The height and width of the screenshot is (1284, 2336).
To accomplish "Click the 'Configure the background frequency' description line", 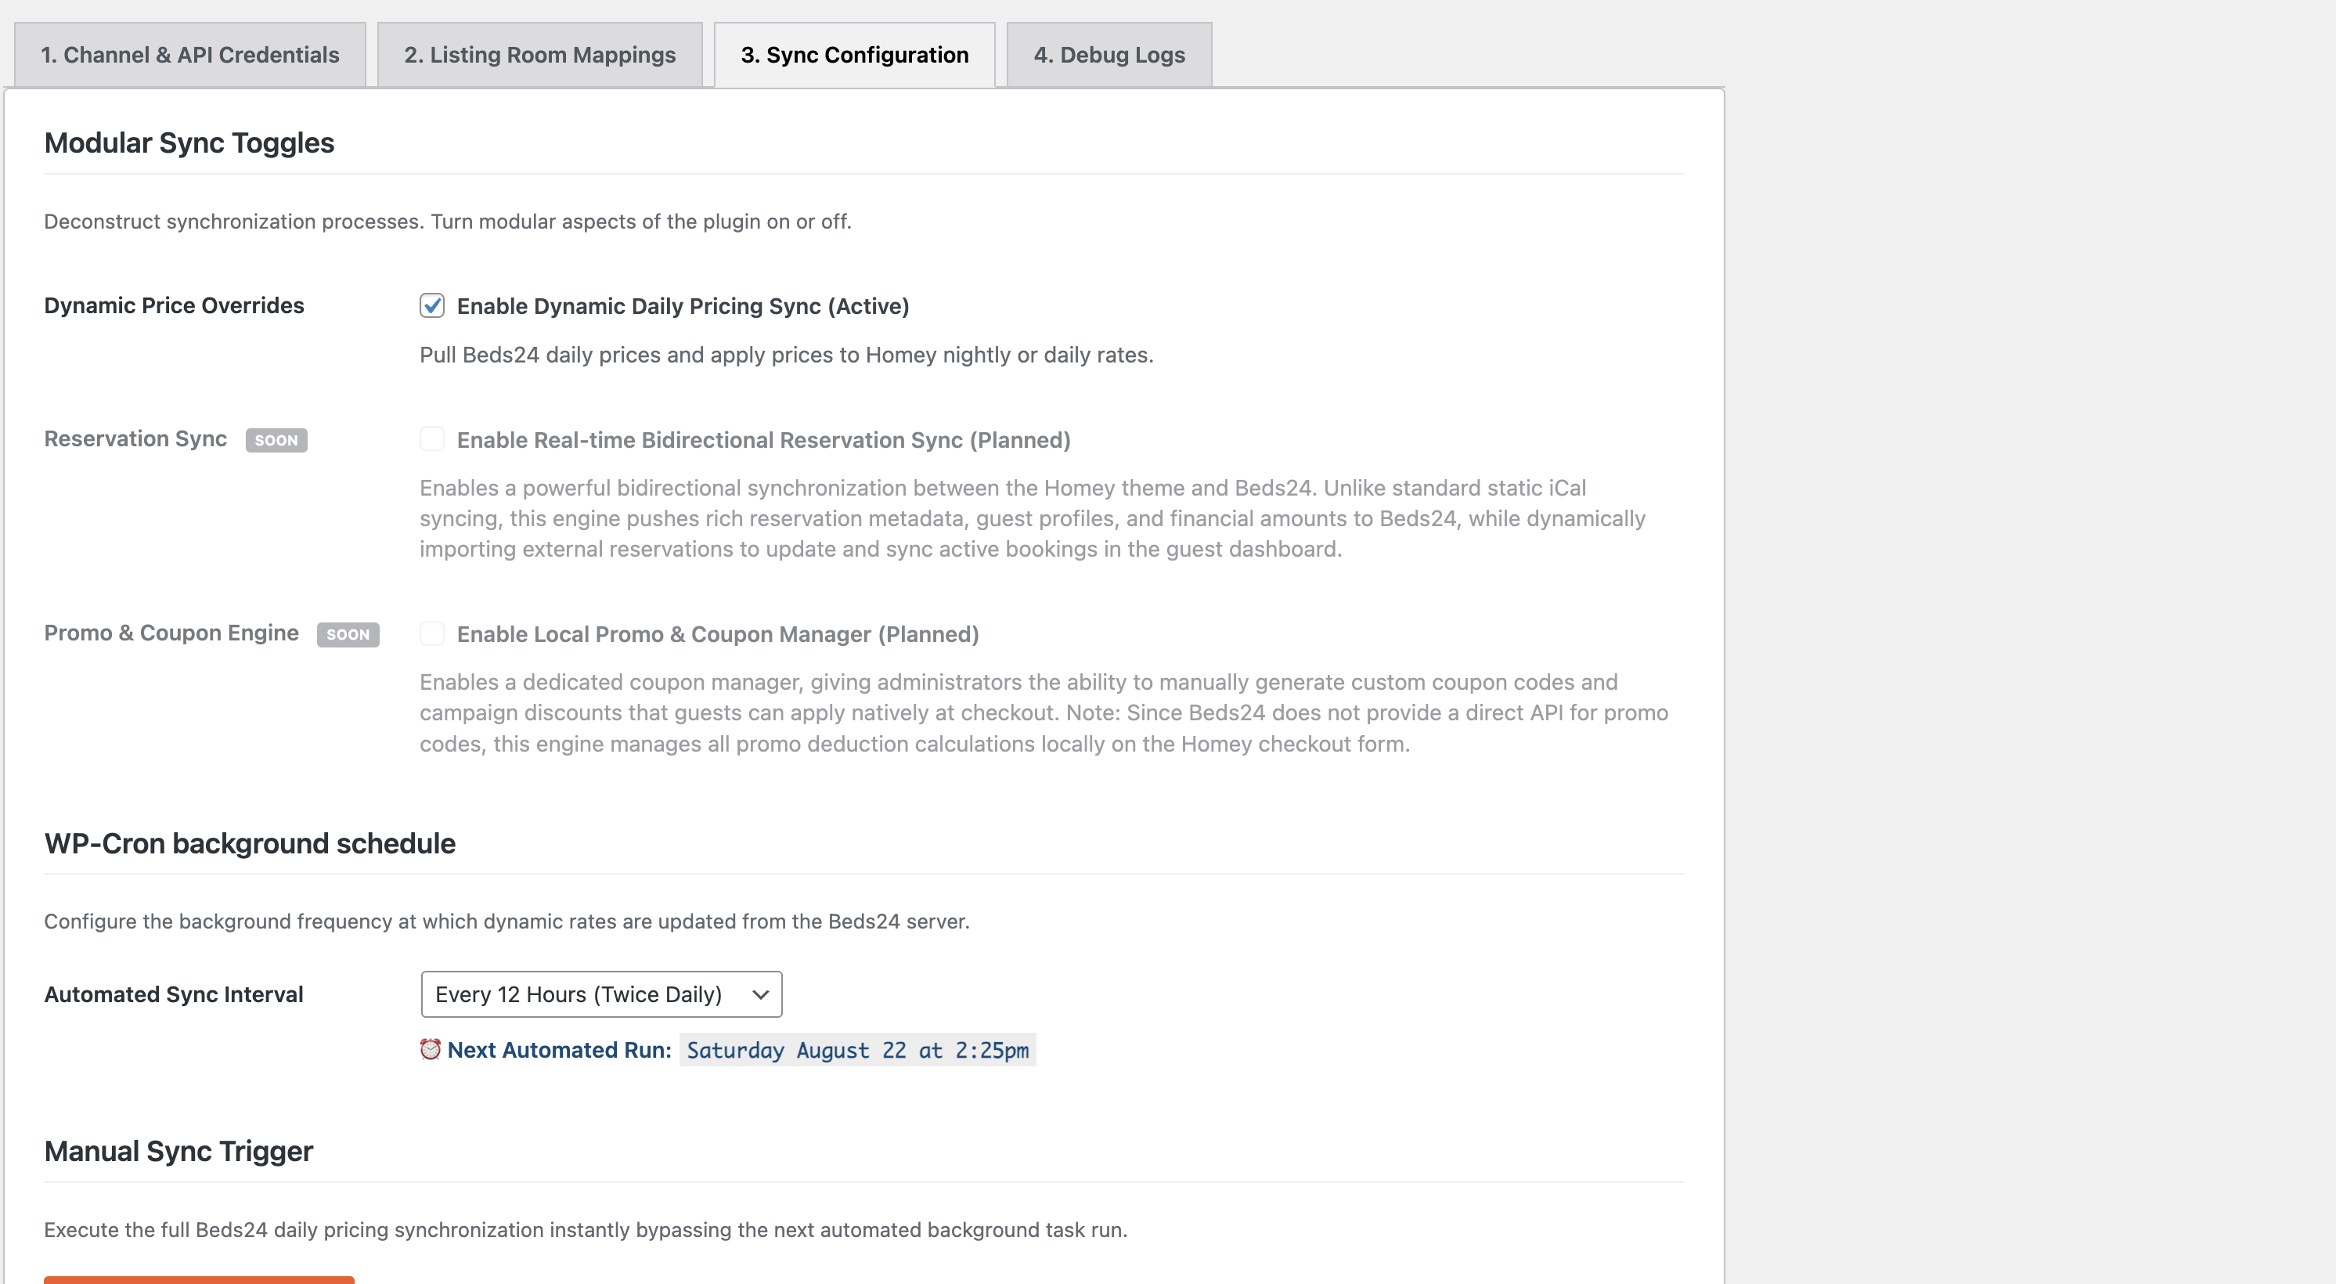I will tap(507, 922).
